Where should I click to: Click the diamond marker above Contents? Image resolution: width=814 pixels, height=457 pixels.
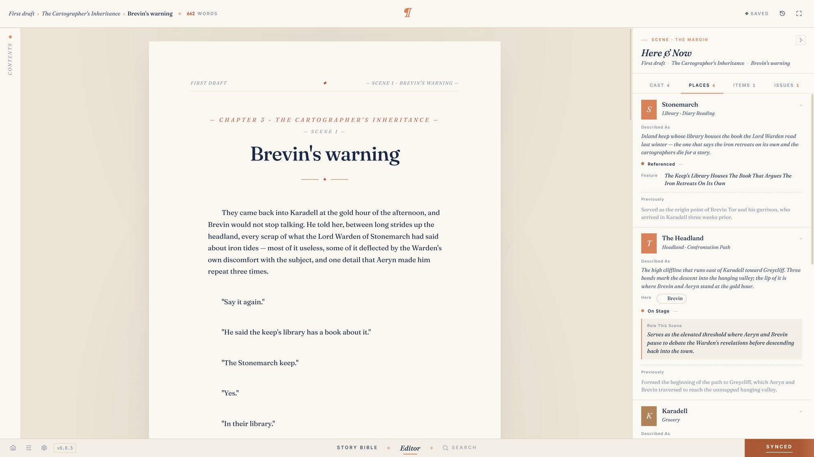point(10,37)
